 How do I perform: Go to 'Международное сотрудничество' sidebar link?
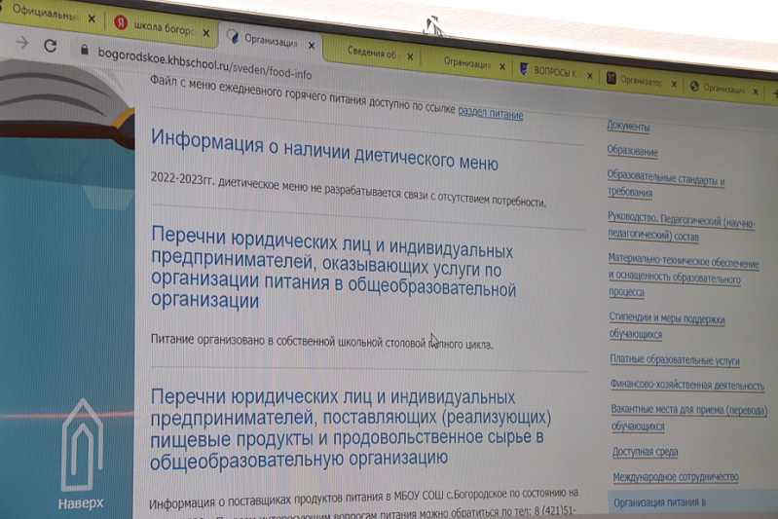675,477
